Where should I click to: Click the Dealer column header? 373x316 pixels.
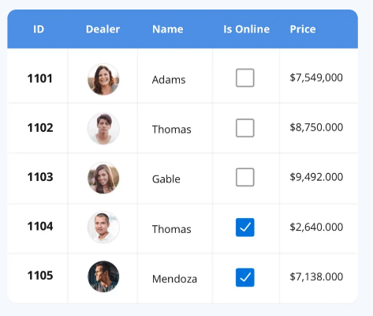(103, 29)
